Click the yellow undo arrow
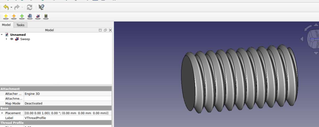 tap(6, 7)
